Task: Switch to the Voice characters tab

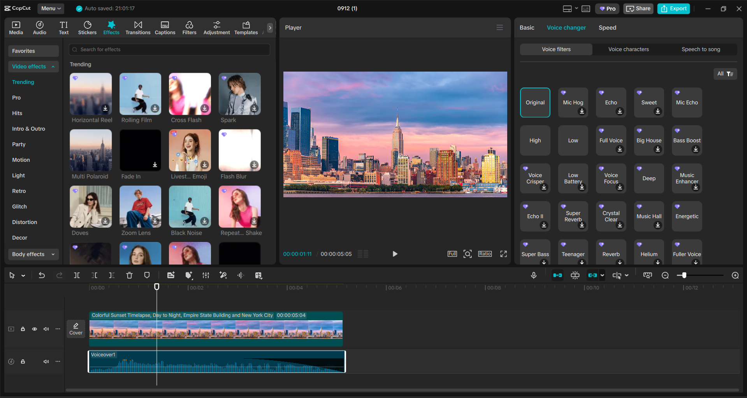Action: [628, 49]
